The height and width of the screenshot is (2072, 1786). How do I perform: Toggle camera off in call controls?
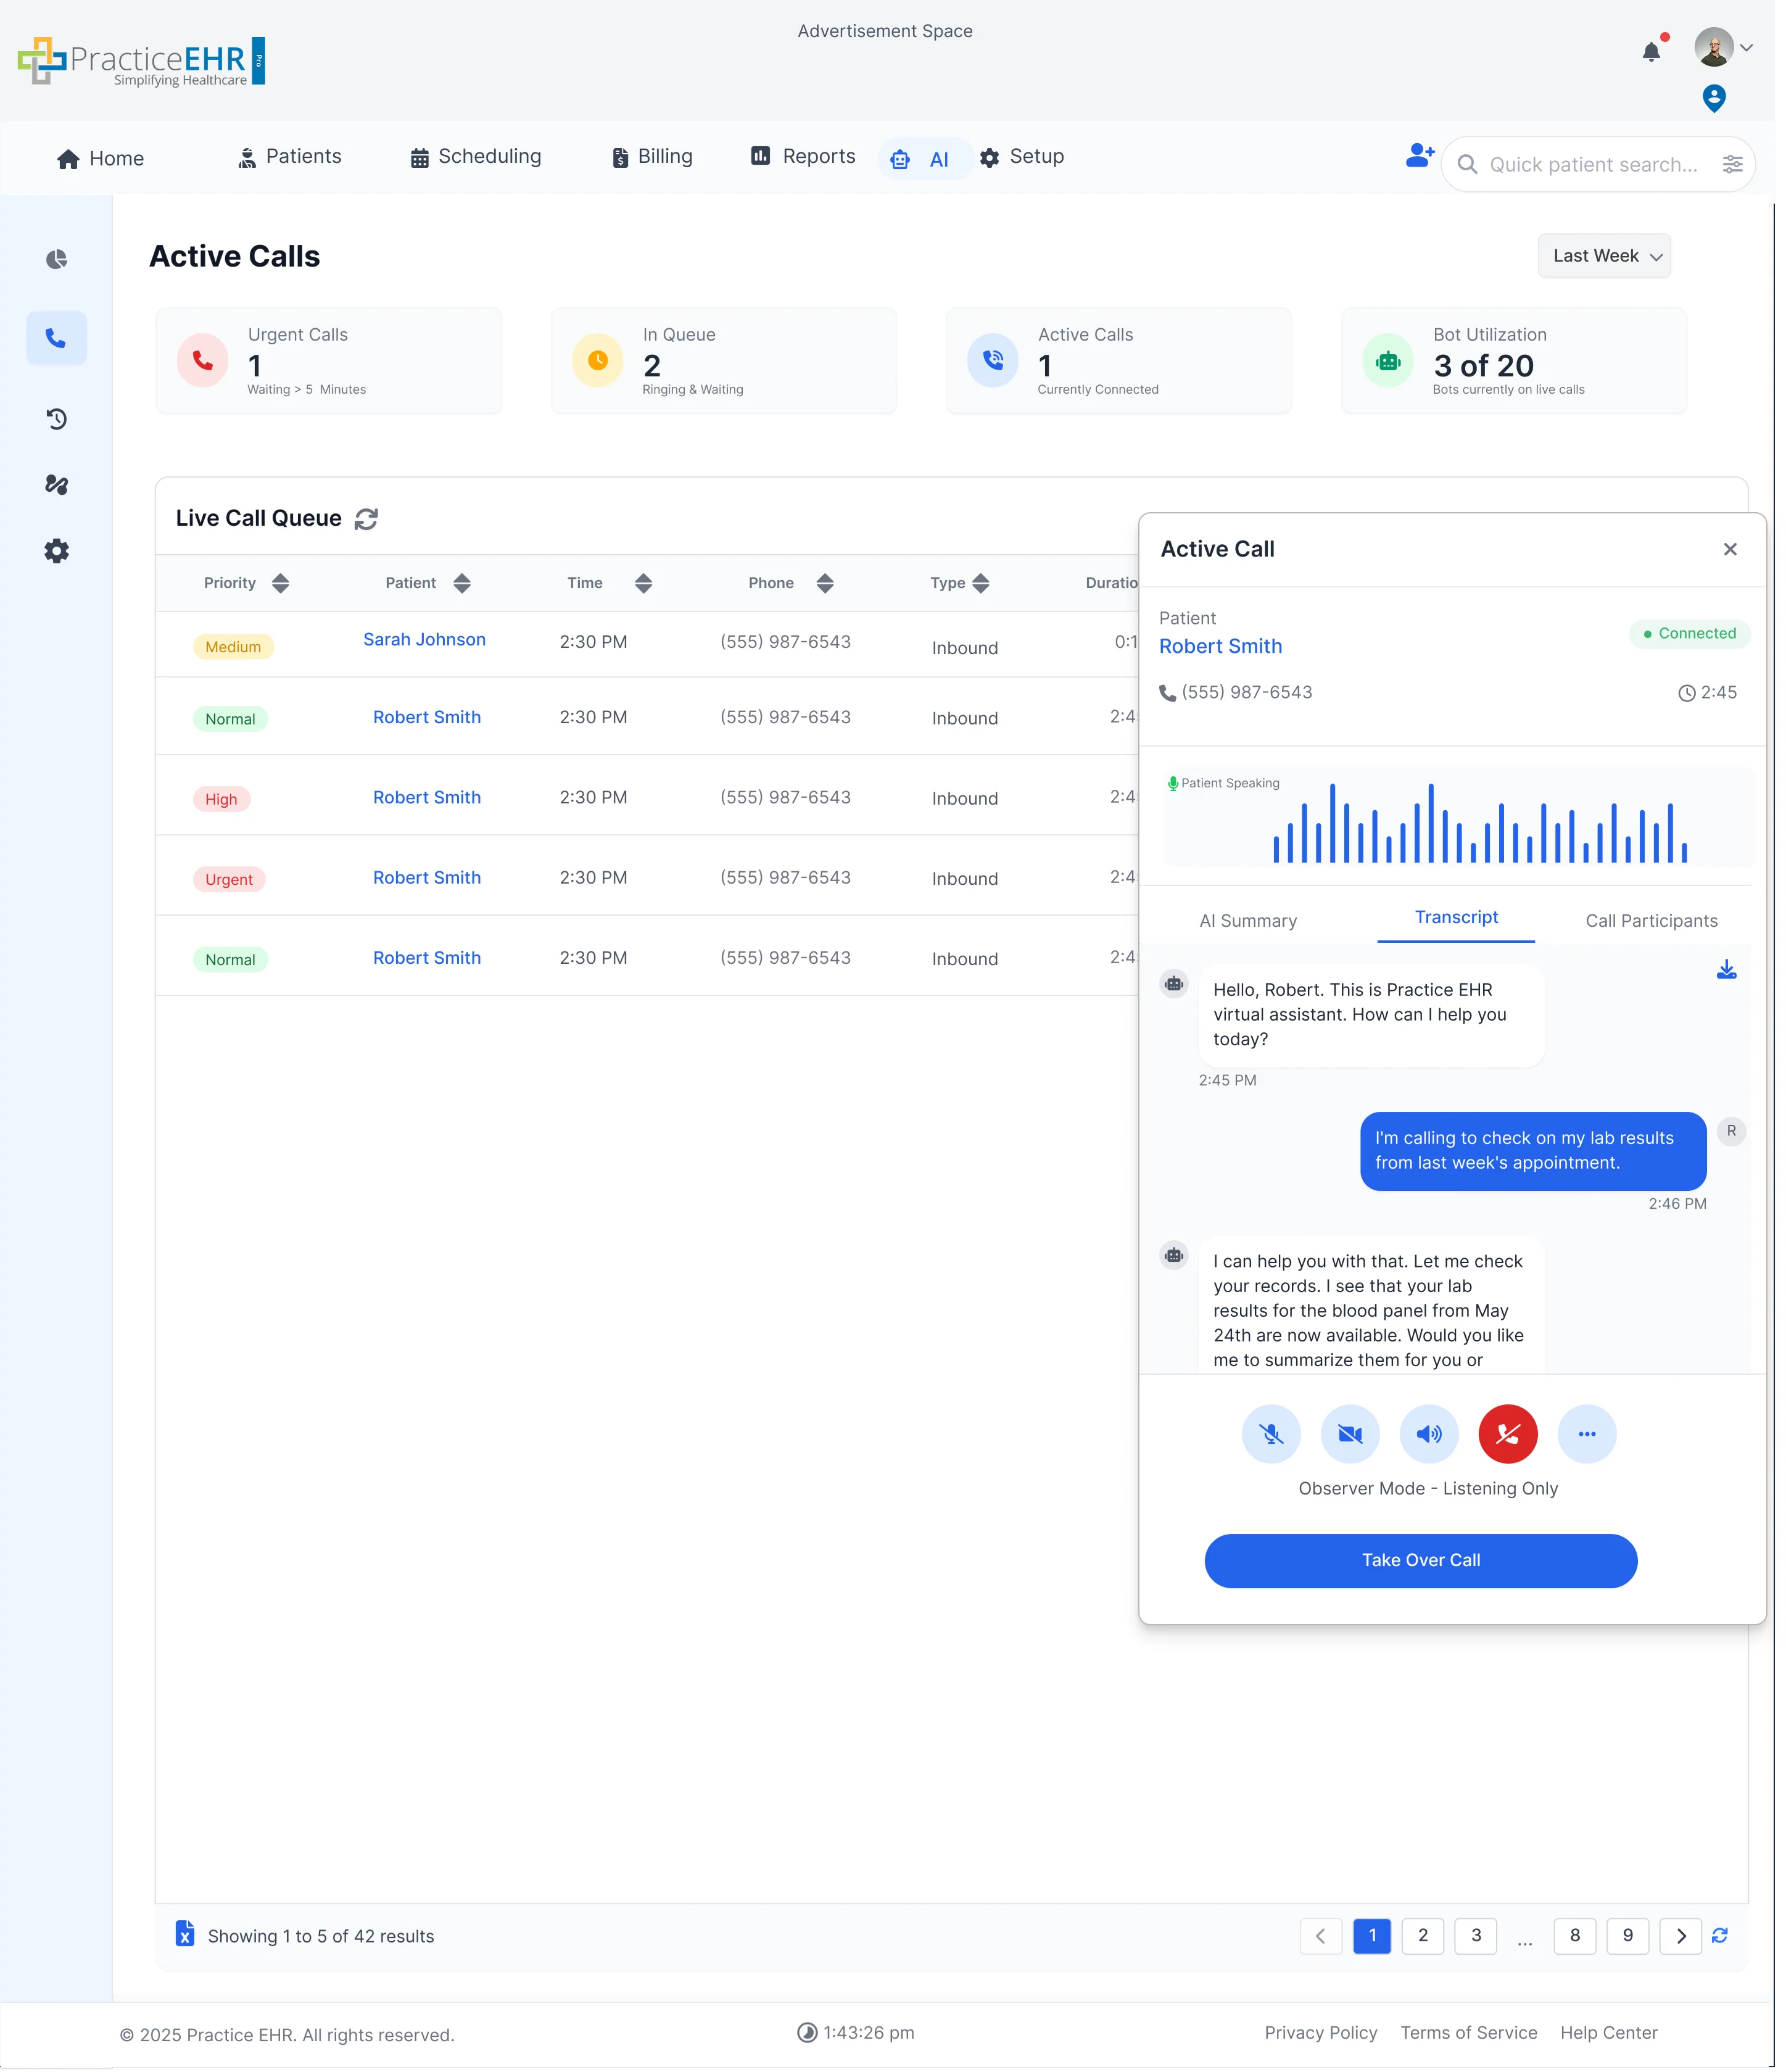pyautogui.click(x=1350, y=1433)
